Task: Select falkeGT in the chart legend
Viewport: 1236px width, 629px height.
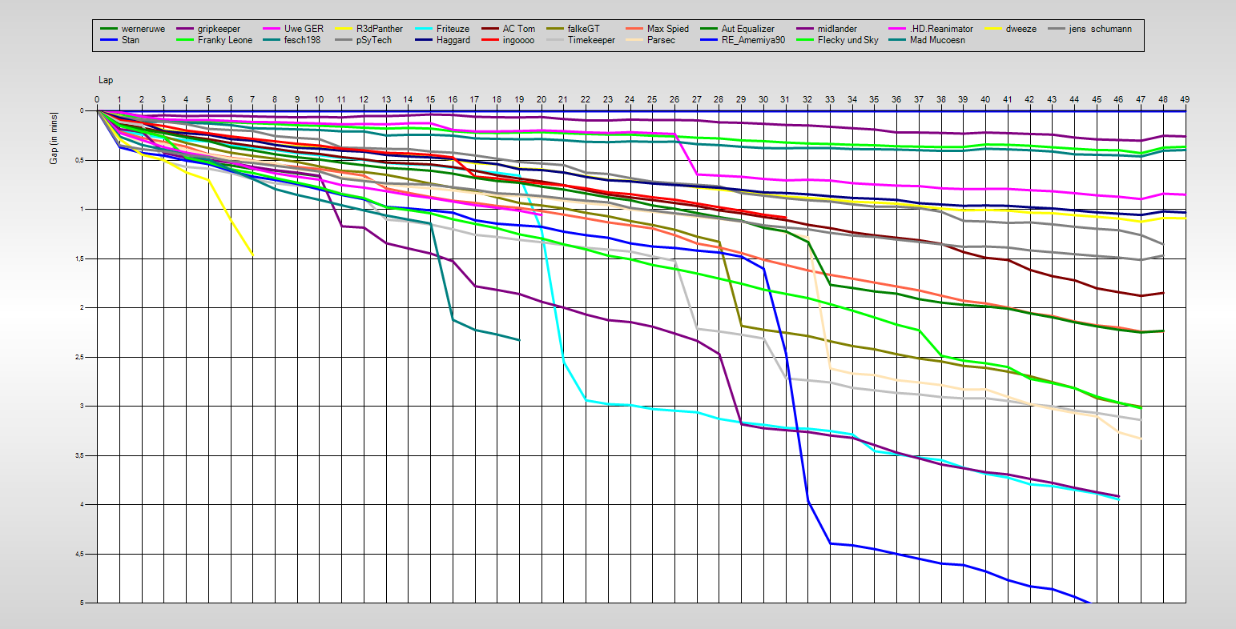Action: [583, 29]
